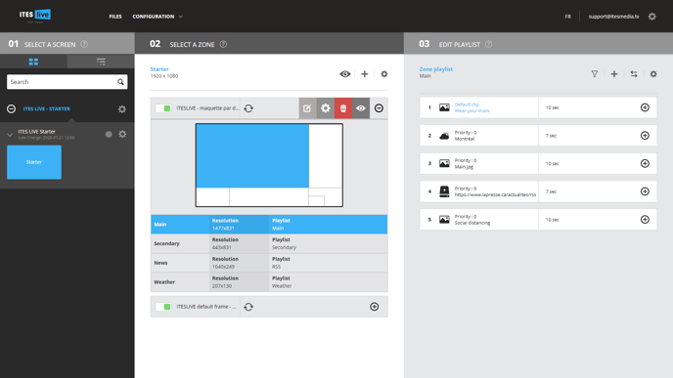Viewport: 673px width, 378px height.
Task: Toggle the green switch on ITESLIVE maquette frame
Action: pos(163,108)
